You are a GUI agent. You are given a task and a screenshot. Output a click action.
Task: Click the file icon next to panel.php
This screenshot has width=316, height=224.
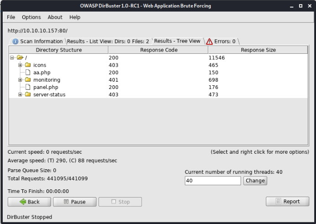point(28,87)
